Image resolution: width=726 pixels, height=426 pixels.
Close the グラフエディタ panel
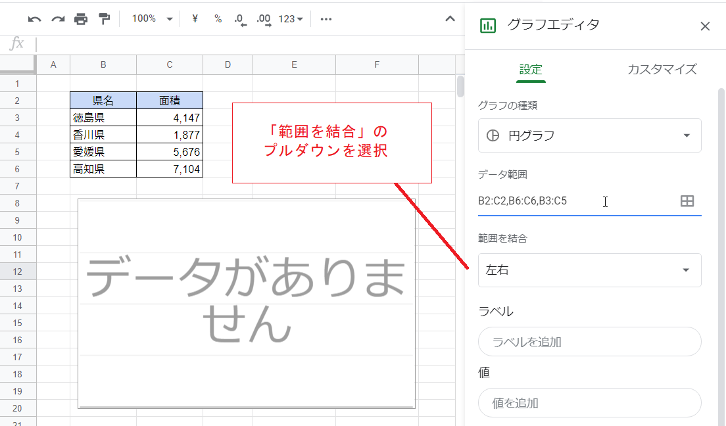[705, 26]
